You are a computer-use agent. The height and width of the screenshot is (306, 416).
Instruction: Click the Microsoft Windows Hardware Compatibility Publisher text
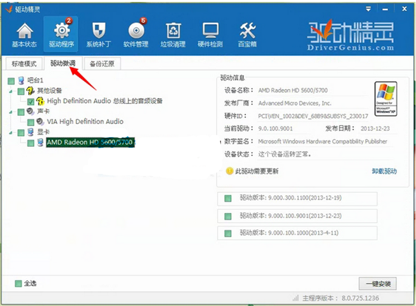click(x=322, y=142)
